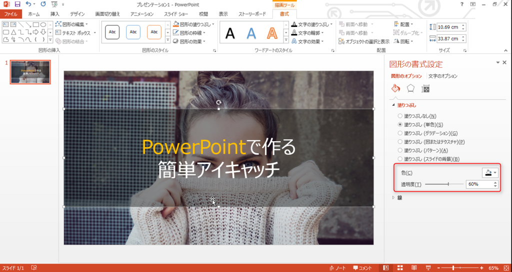The width and height of the screenshot is (512, 272).
Task: Close the 図形の書式設定 pane
Action: point(504,62)
